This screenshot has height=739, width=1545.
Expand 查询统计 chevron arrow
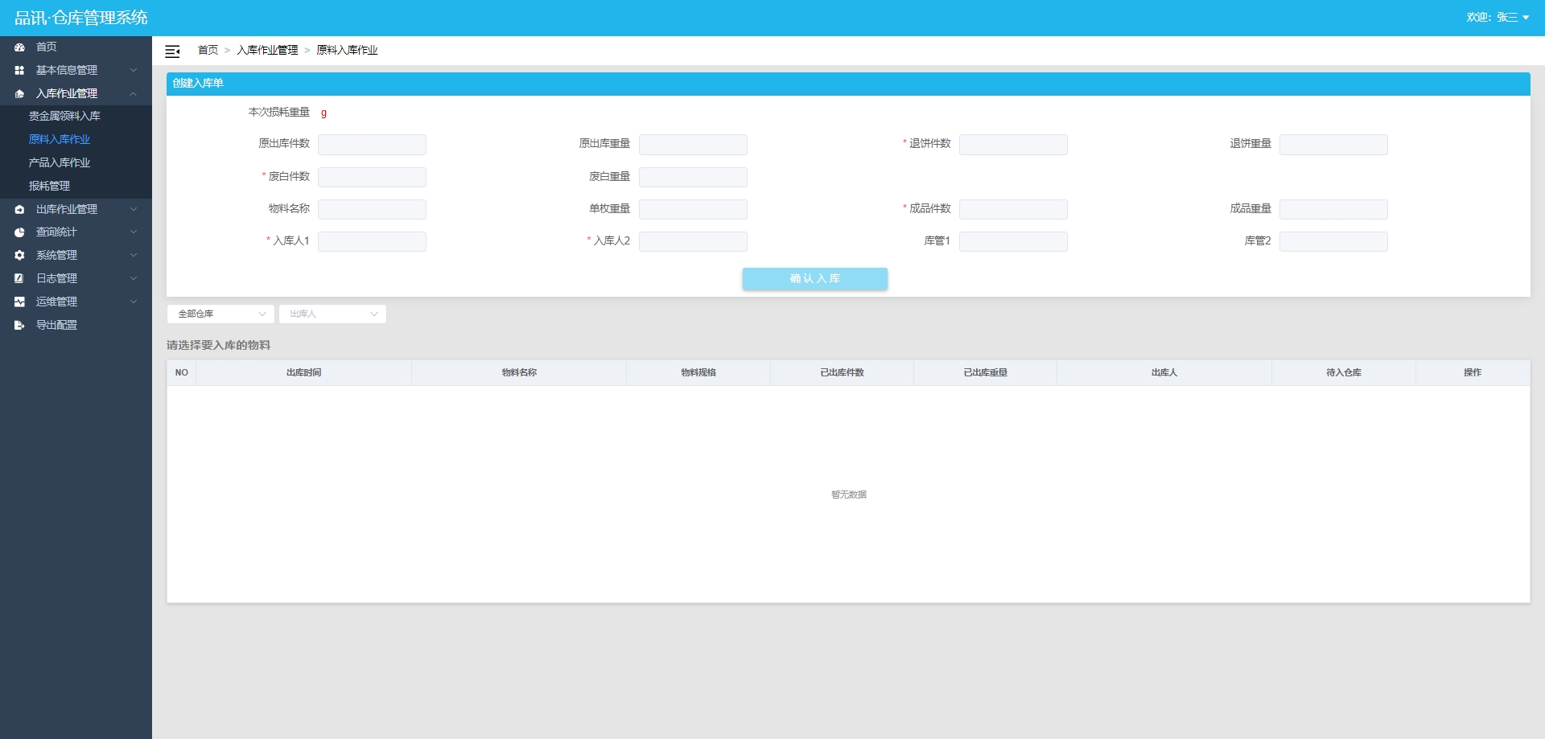(x=134, y=232)
